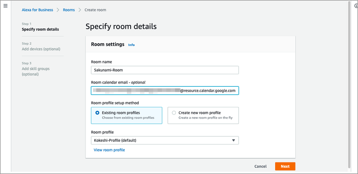The height and width of the screenshot is (174, 358).
Task: Click the dropdown arrow in Room profile
Action: tap(233, 140)
